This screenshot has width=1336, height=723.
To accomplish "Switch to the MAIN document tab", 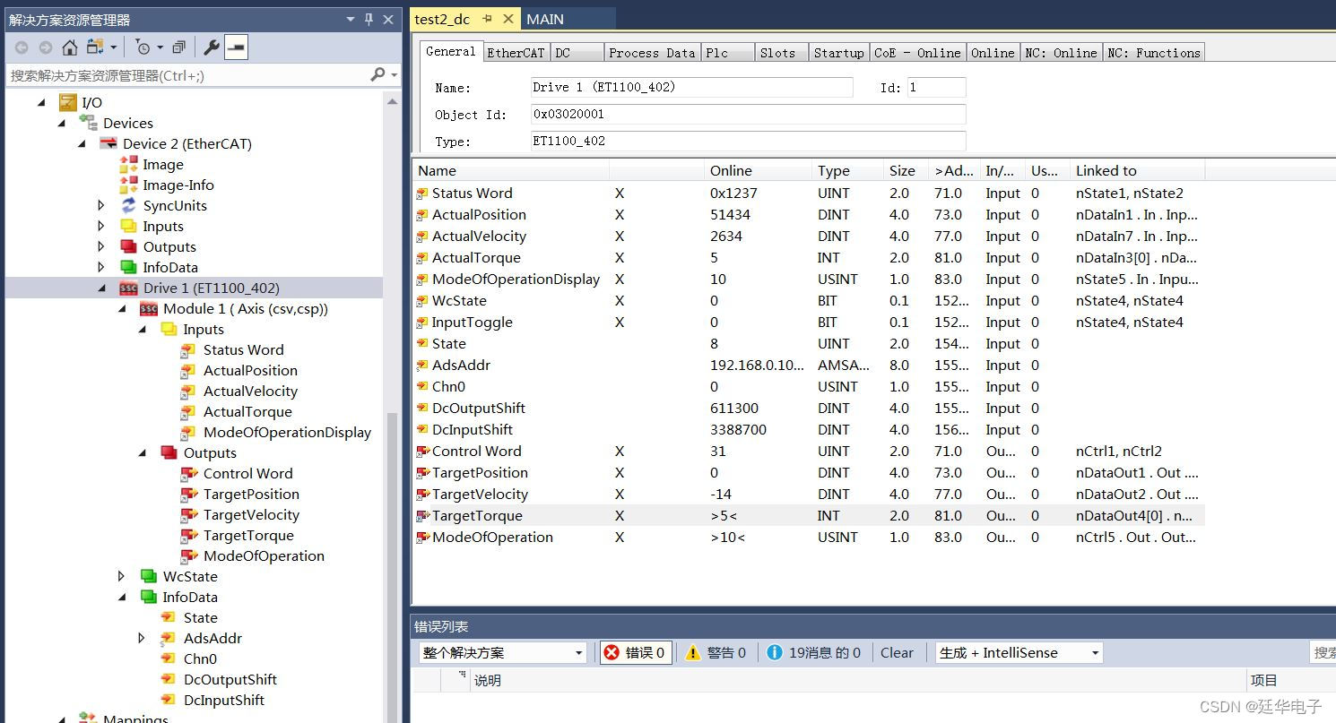I will tap(545, 19).
